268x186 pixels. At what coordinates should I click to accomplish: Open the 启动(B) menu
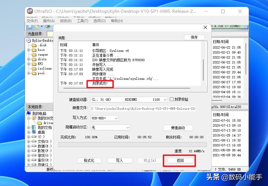click(65, 21)
